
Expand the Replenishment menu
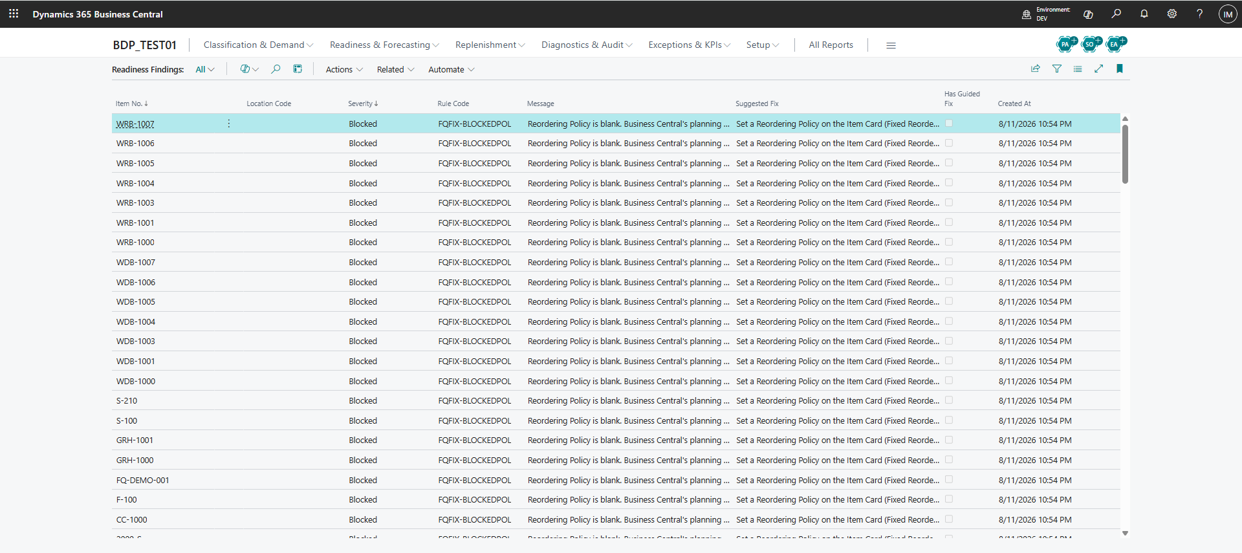coord(490,45)
